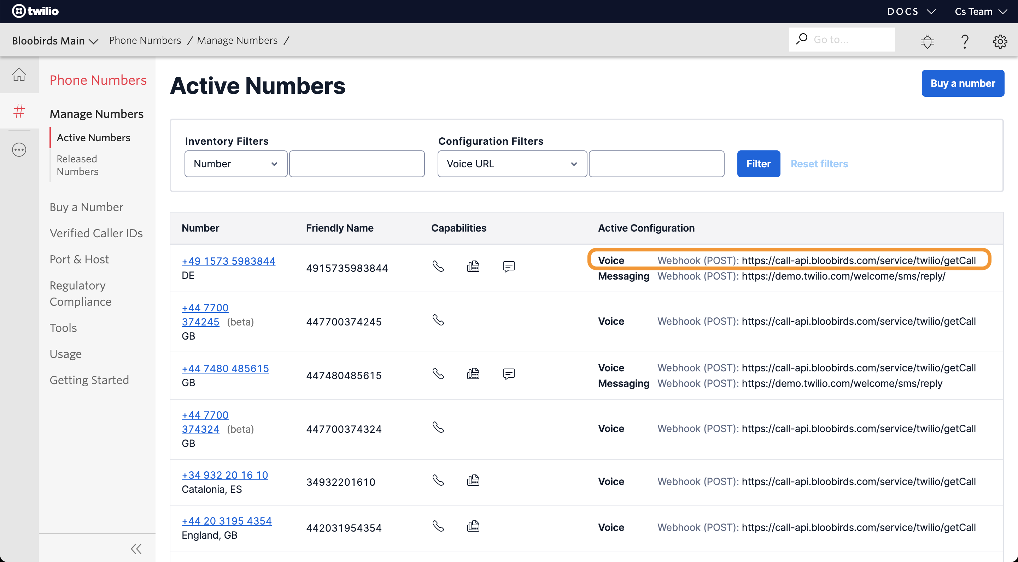Go to Manage Numbers in the breadcrumb
The height and width of the screenshot is (562, 1018).
pos(237,40)
